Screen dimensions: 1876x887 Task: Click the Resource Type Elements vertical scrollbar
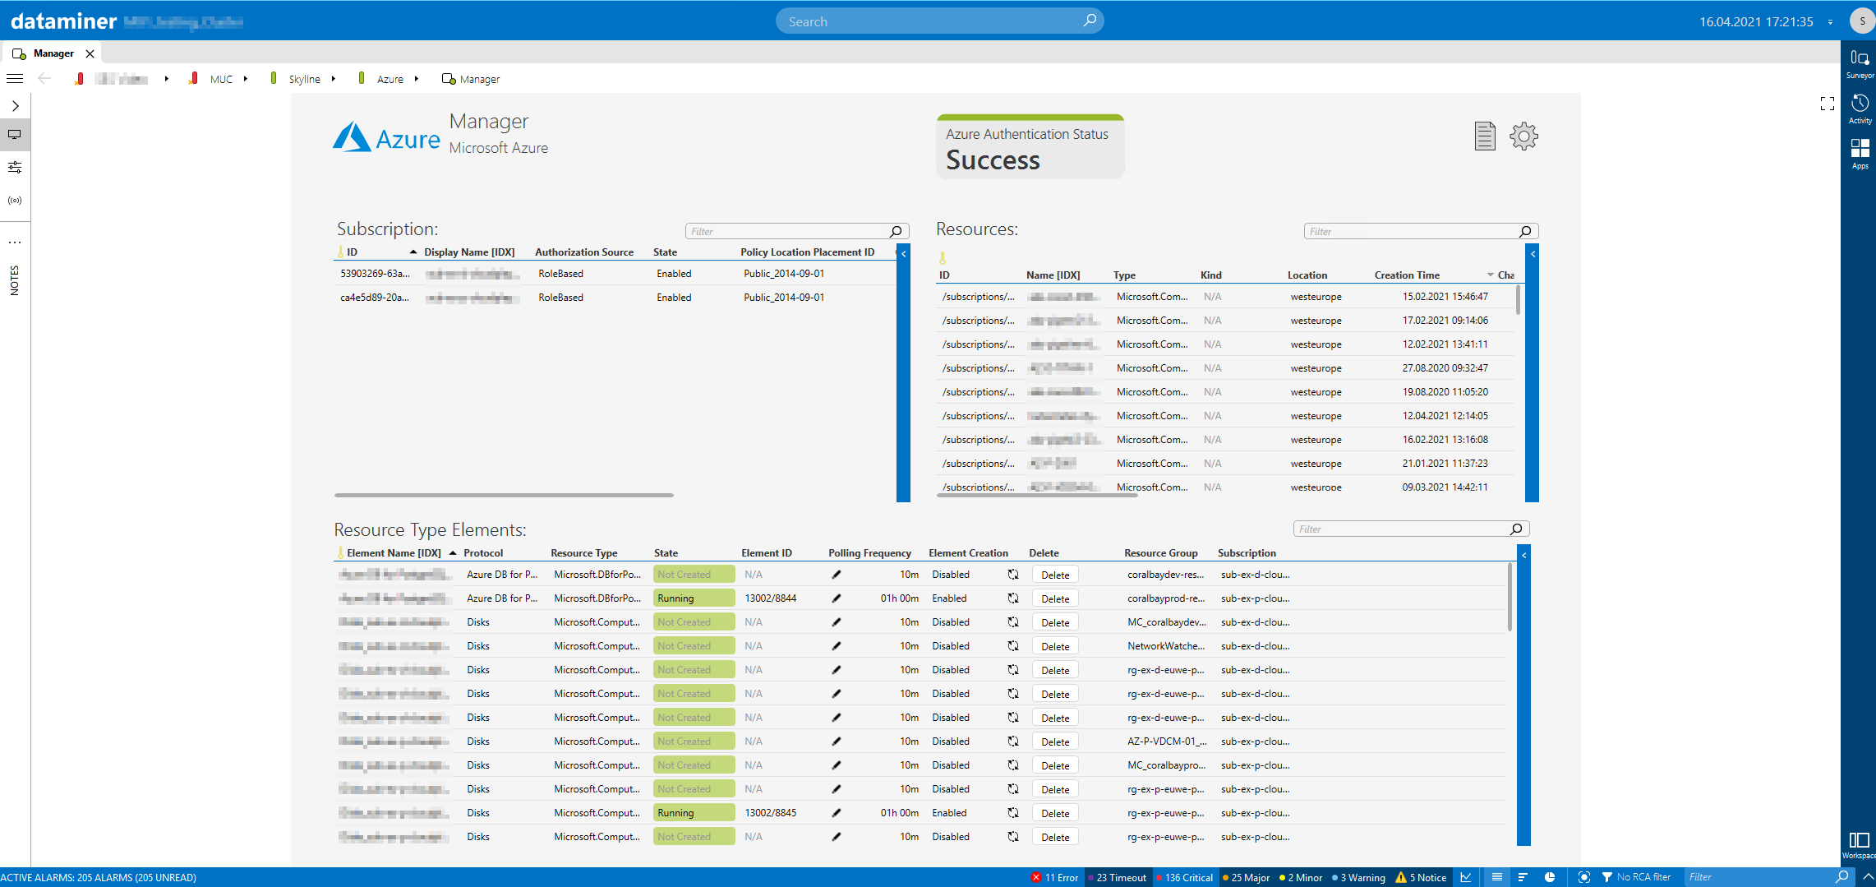(x=1510, y=598)
